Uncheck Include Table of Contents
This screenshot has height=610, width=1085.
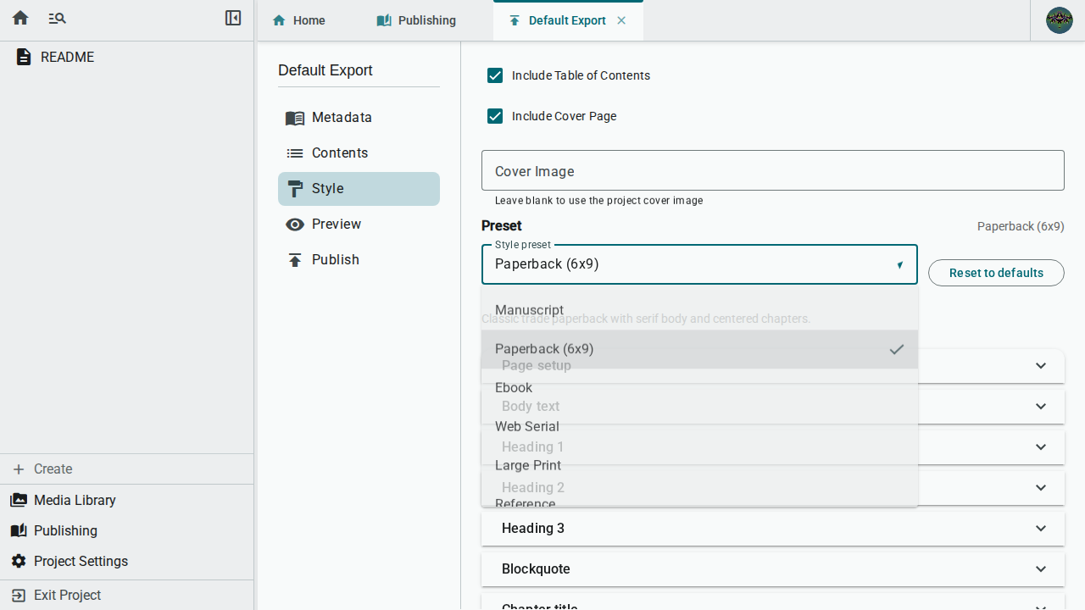(x=495, y=75)
